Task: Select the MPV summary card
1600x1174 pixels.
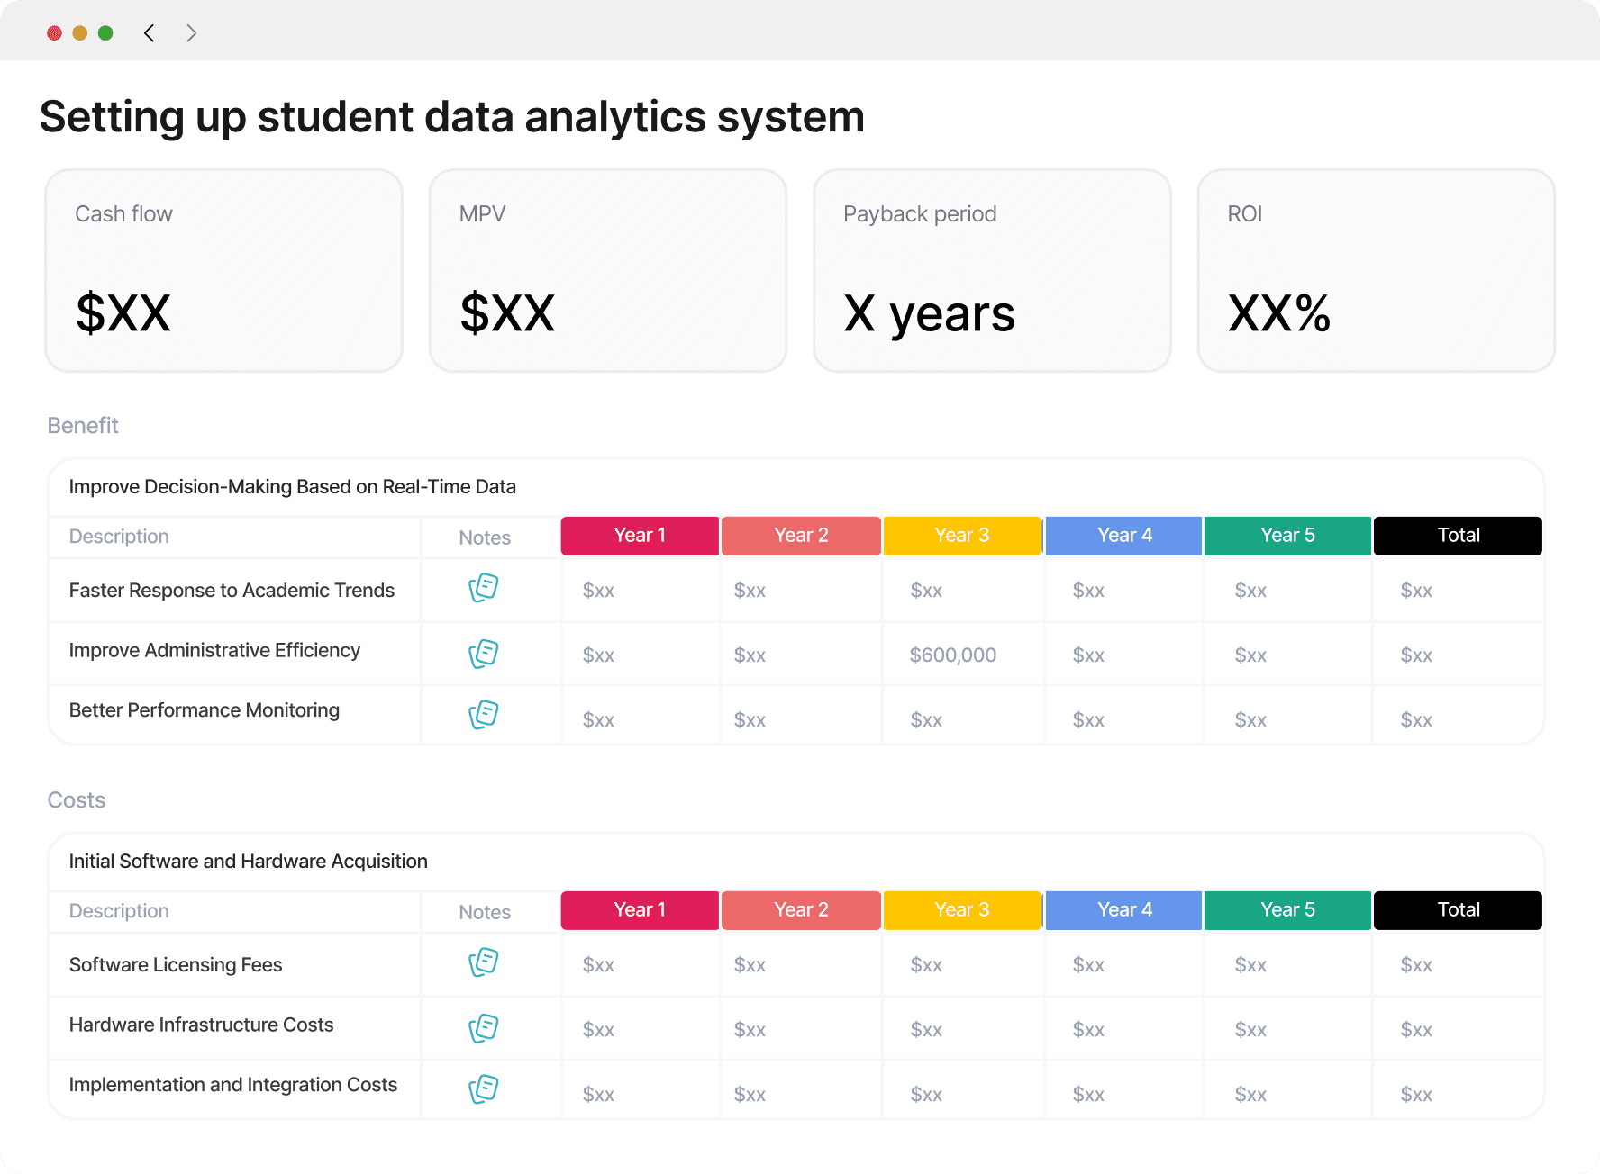Action: pos(608,270)
